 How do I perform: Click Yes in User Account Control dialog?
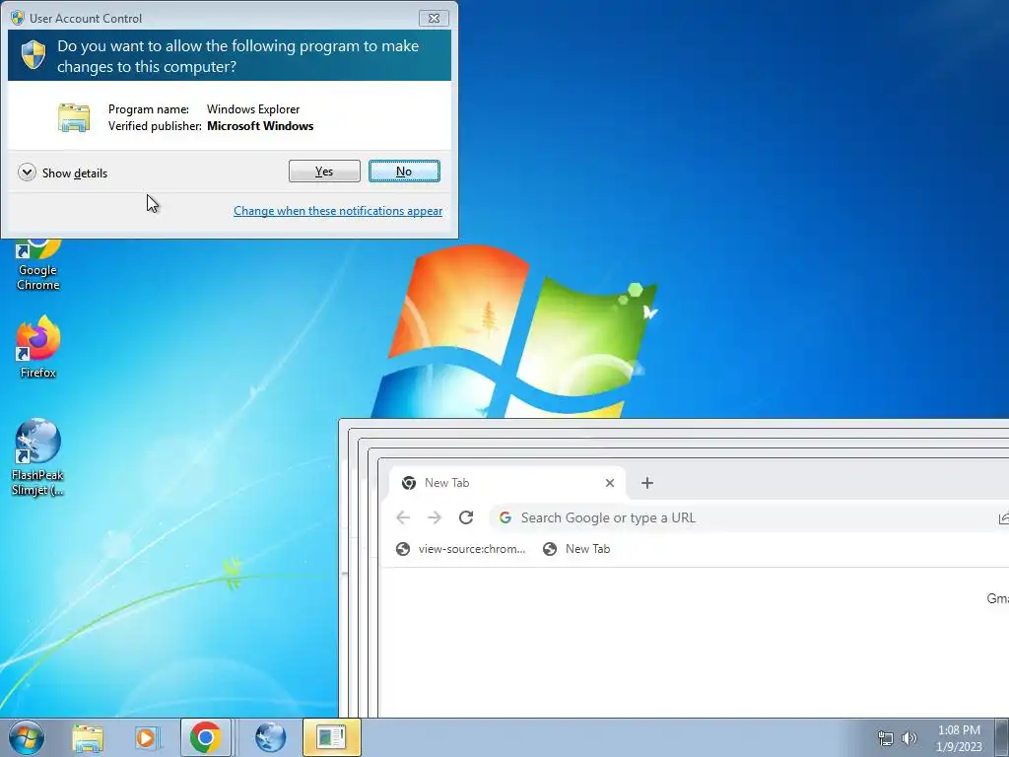tap(324, 172)
